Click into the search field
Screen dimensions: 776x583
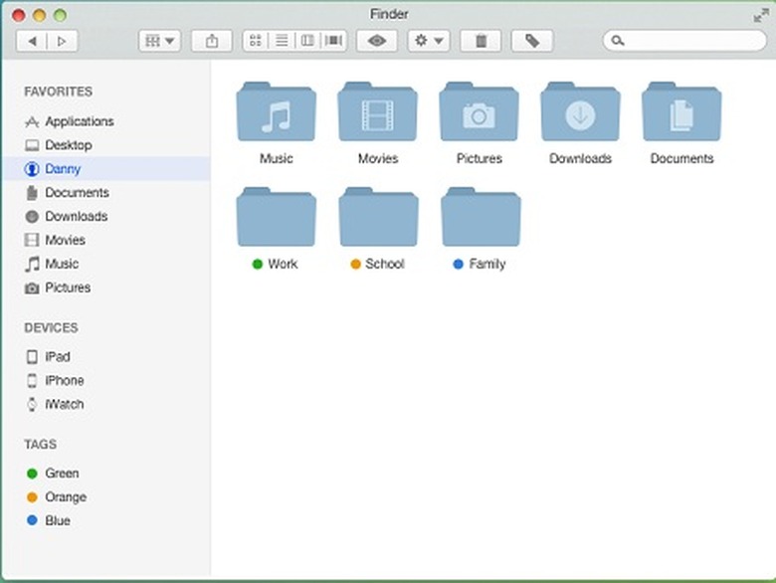click(x=684, y=41)
